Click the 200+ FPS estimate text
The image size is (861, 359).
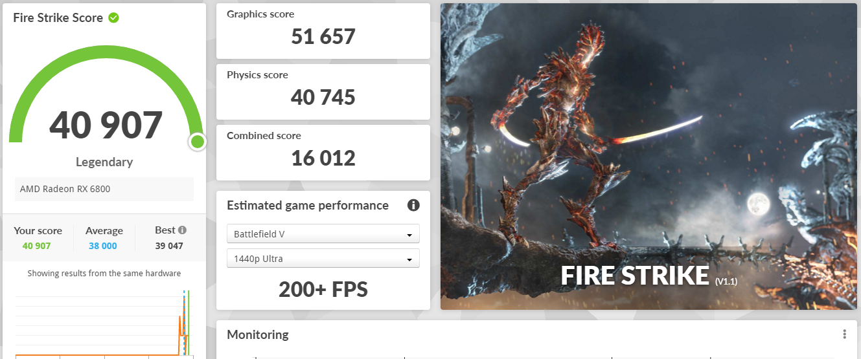pyautogui.click(x=323, y=289)
